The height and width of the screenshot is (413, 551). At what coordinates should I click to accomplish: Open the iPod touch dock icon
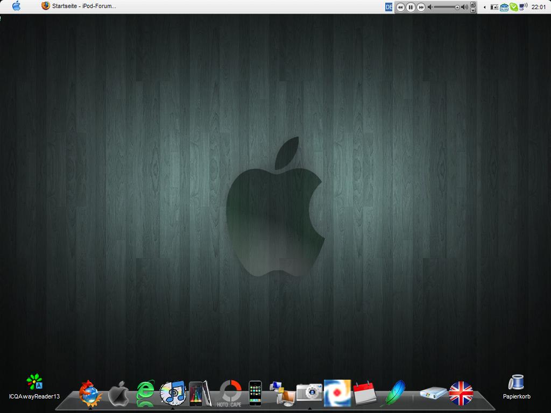click(200, 394)
